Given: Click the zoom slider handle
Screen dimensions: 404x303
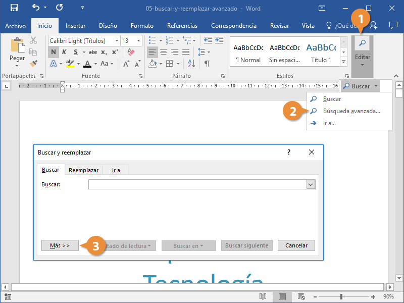Looking at the screenshot, I should pos(342,296).
